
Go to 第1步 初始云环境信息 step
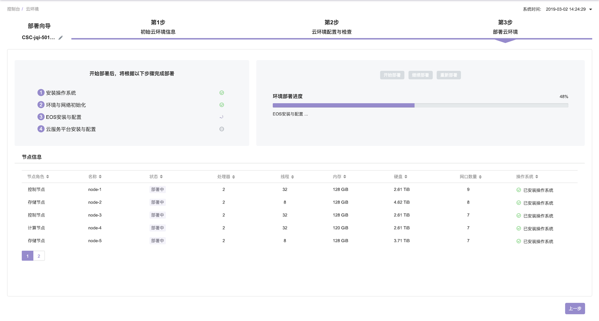coord(158,27)
